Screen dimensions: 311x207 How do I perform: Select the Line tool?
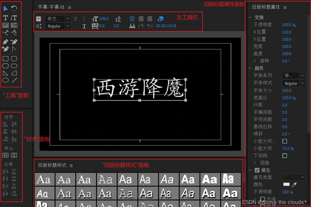click(x=14, y=80)
